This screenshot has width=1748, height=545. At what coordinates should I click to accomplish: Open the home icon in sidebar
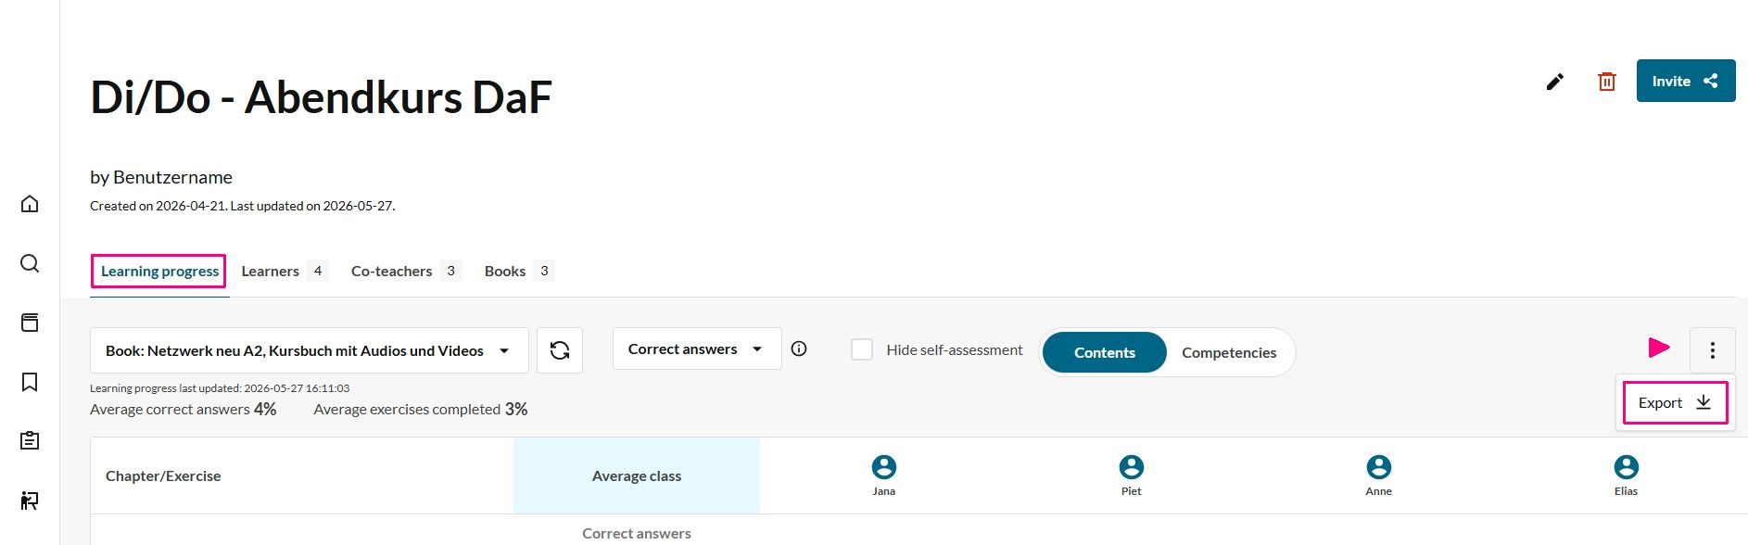click(30, 204)
